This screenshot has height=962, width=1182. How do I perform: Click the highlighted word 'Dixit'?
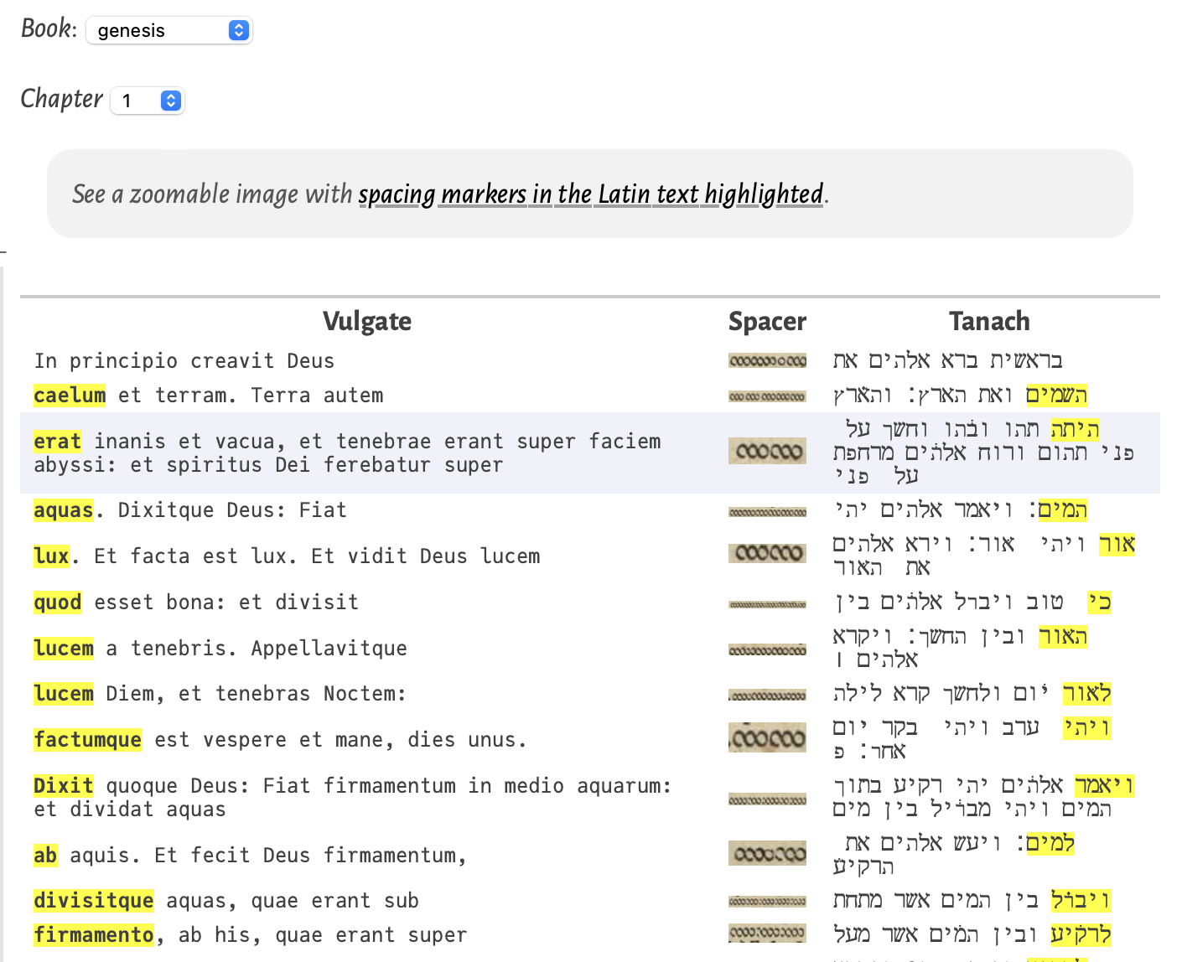point(63,786)
